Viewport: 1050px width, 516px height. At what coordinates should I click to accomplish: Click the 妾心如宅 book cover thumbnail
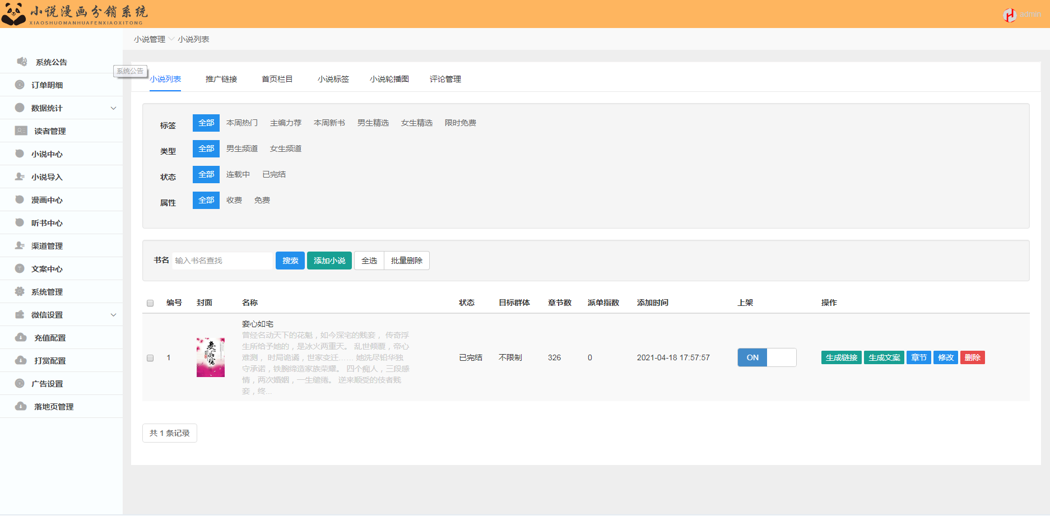click(x=211, y=357)
